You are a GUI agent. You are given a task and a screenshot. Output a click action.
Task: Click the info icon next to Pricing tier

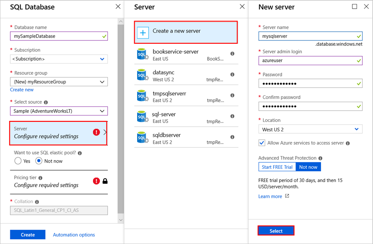pyautogui.click(x=40, y=178)
